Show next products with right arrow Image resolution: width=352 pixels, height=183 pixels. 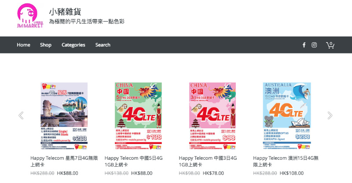[x=330, y=115]
